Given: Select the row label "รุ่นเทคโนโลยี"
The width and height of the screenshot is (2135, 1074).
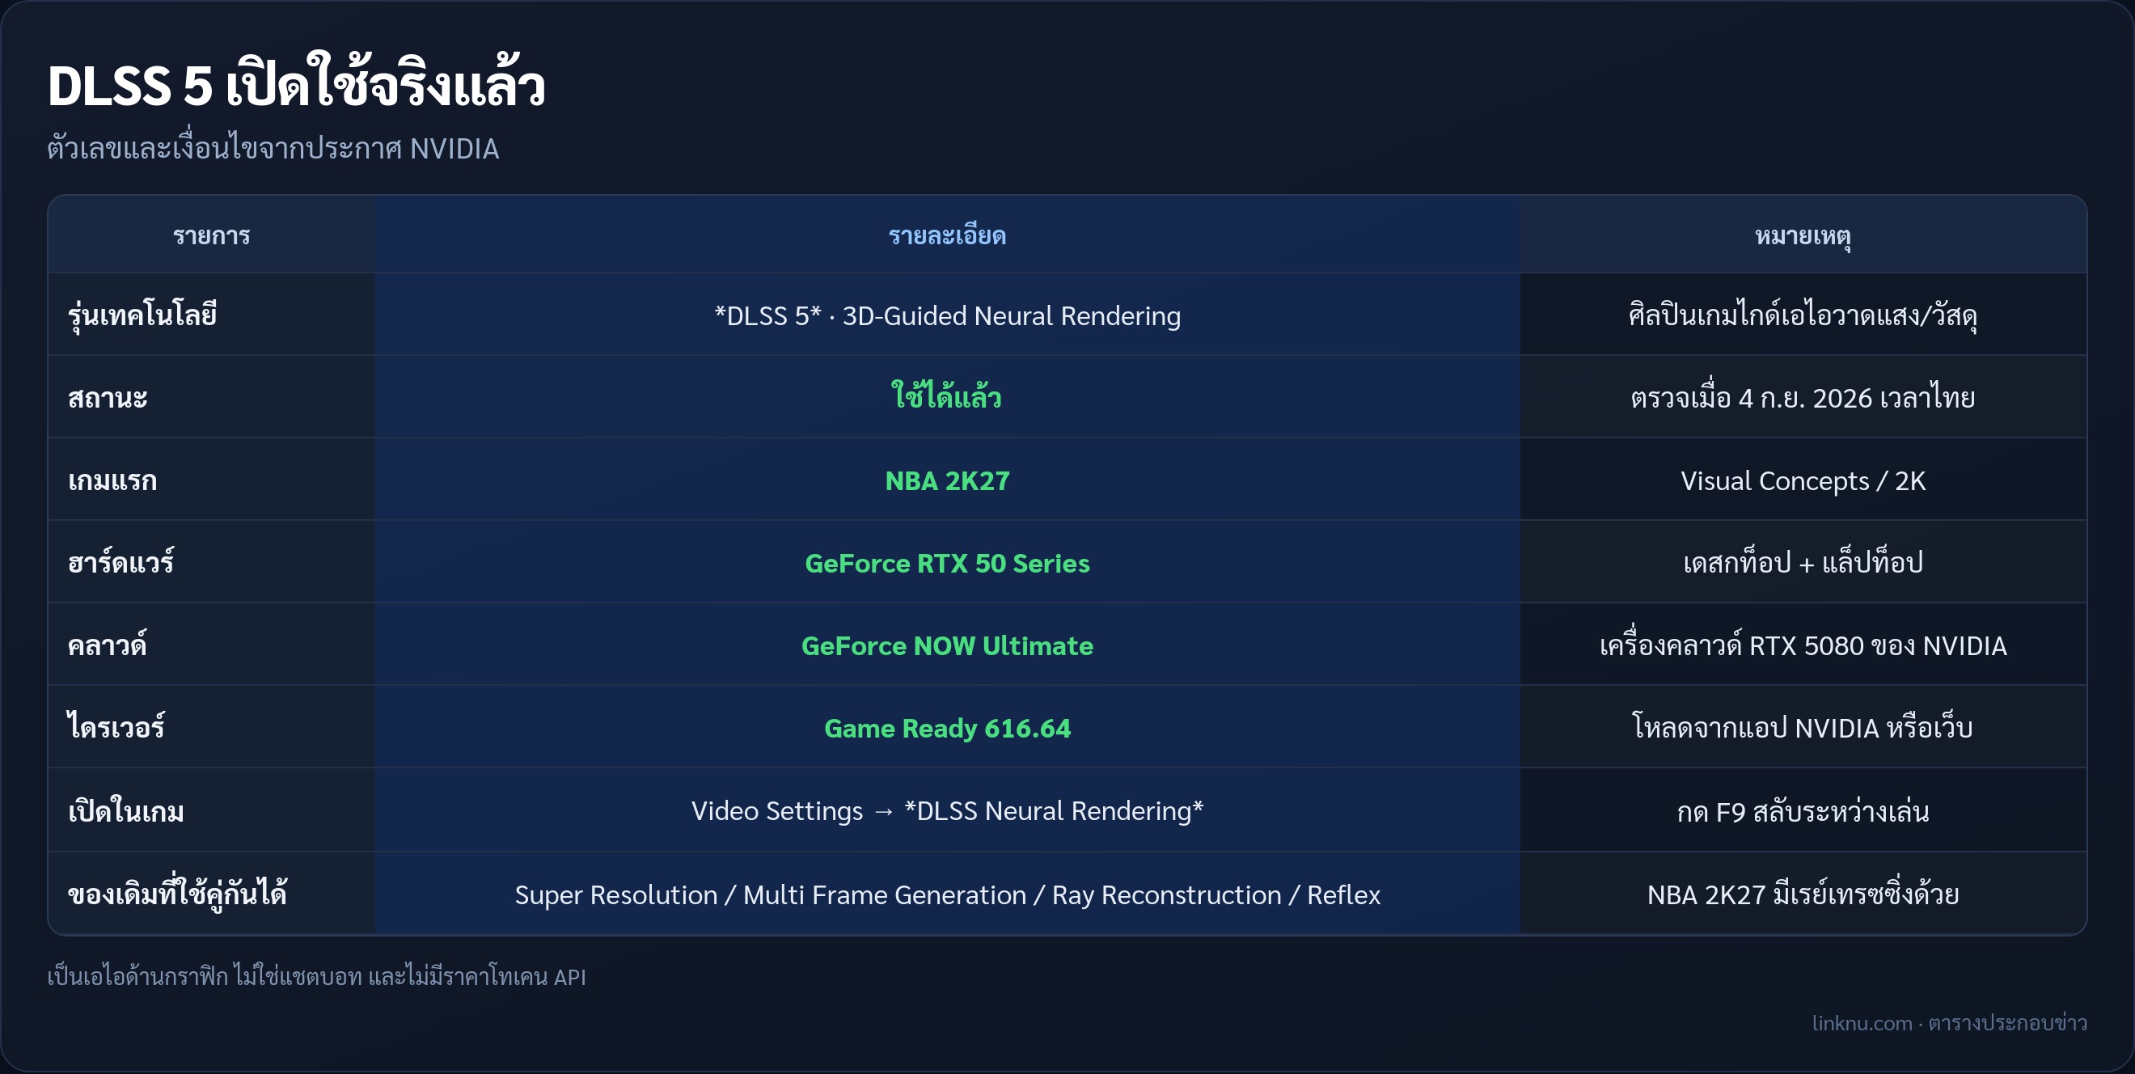Looking at the screenshot, I should coord(142,315).
